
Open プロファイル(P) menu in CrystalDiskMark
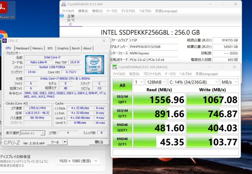[x=152, y=74]
